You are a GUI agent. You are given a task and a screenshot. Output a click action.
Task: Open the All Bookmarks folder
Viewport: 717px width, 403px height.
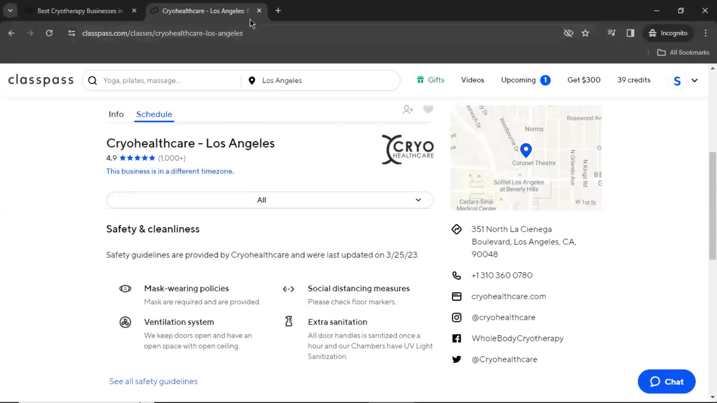coord(683,53)
